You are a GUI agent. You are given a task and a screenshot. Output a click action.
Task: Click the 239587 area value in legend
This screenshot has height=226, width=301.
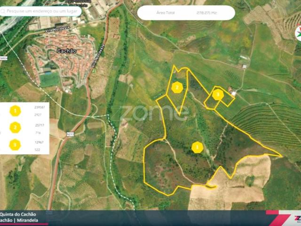tap(40, 108)
